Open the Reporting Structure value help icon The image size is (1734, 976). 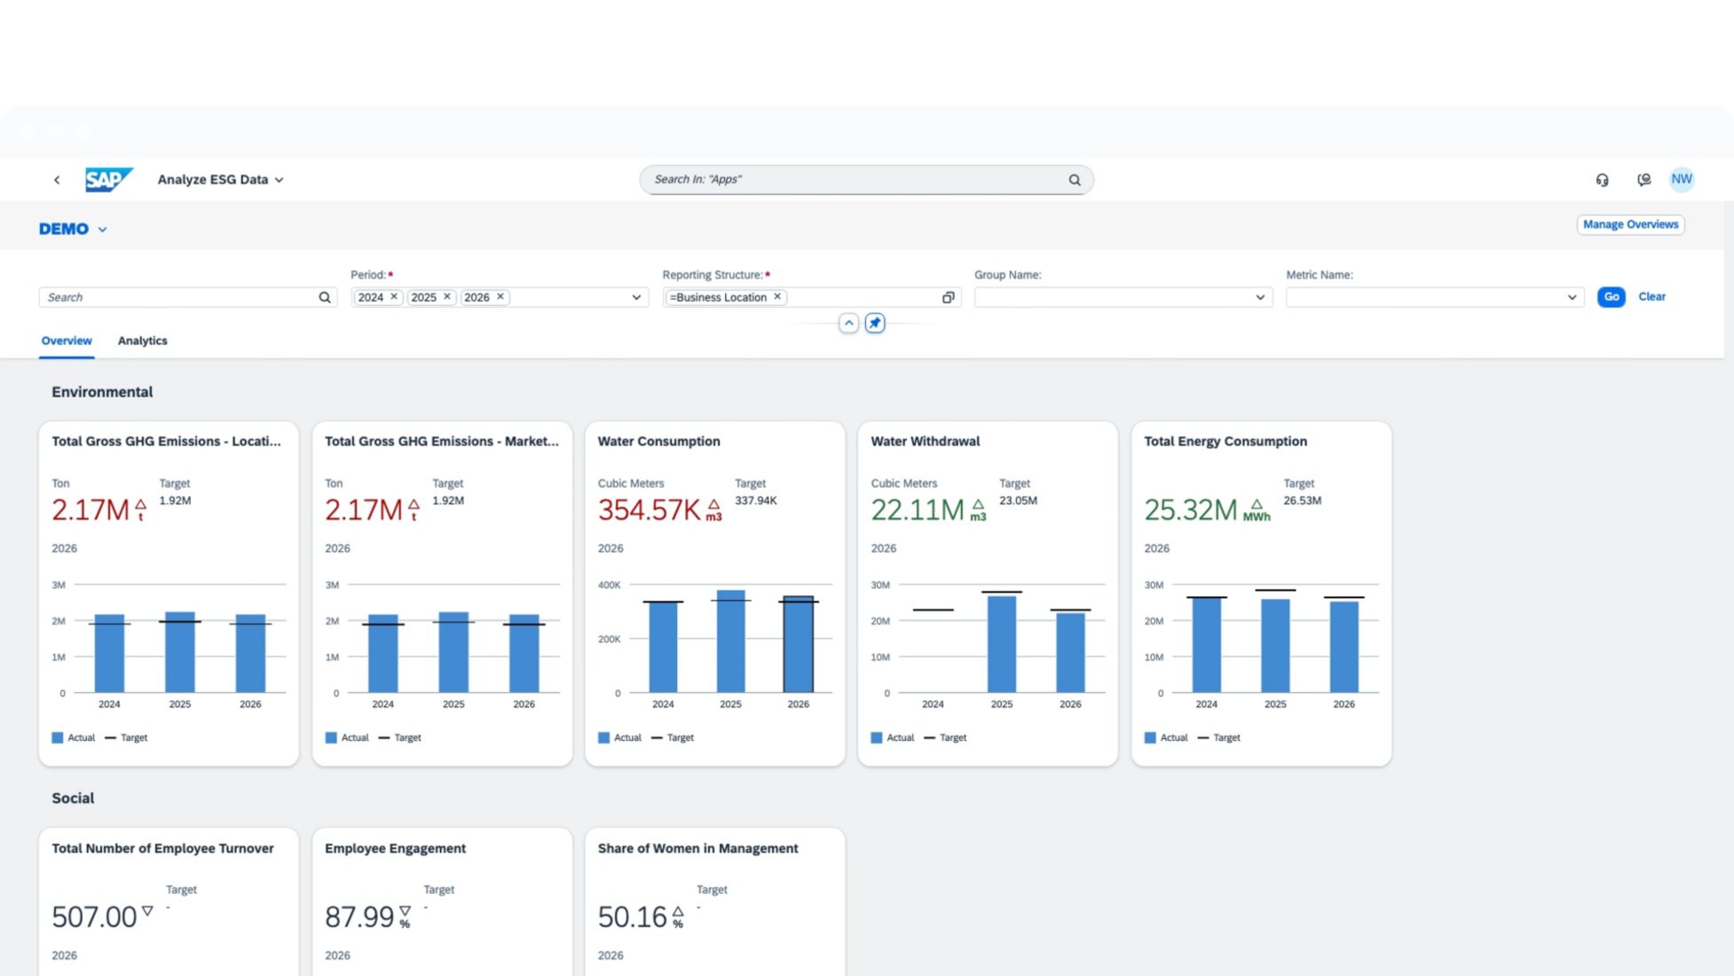tap(948, 297)
